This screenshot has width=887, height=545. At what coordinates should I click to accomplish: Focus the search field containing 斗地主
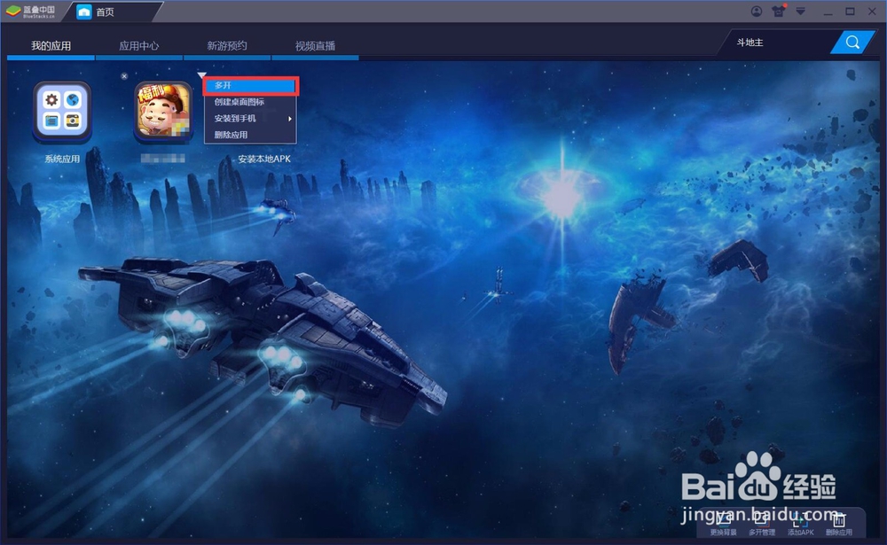pos(778,43)
